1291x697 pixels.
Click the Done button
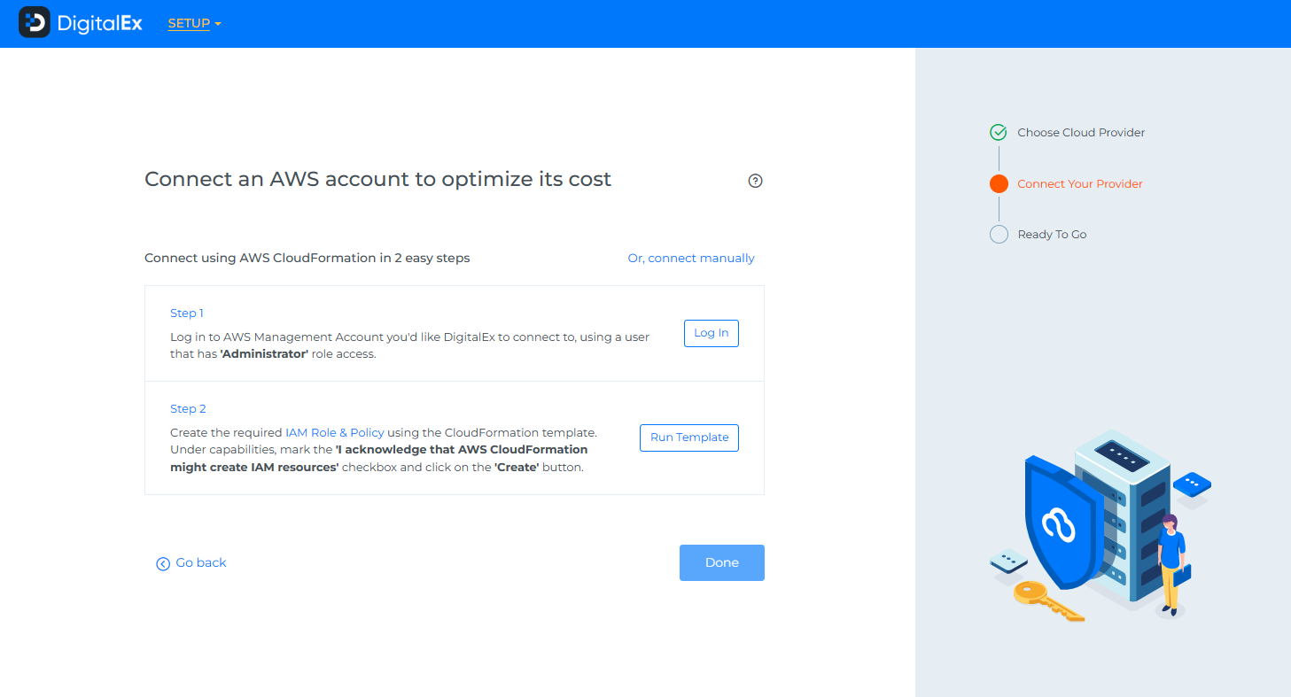pos(722,562)
